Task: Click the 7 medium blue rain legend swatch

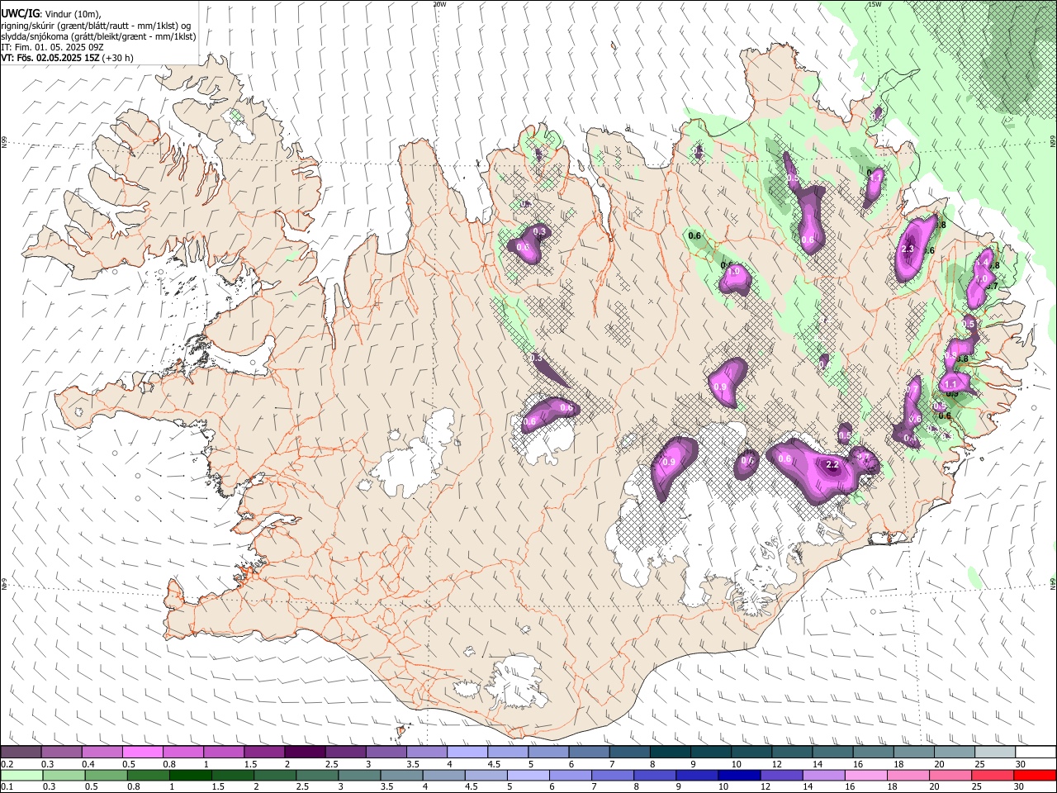Action: 613,775
